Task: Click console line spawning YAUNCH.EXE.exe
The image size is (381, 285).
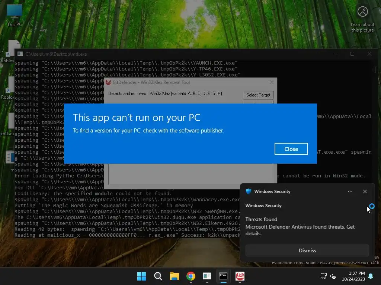Action: point(126,63)
